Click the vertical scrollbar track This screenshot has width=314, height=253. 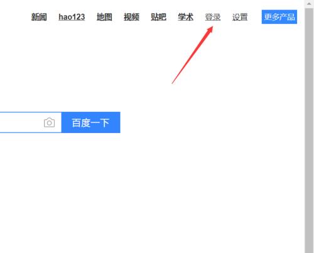tap(309, 130)
